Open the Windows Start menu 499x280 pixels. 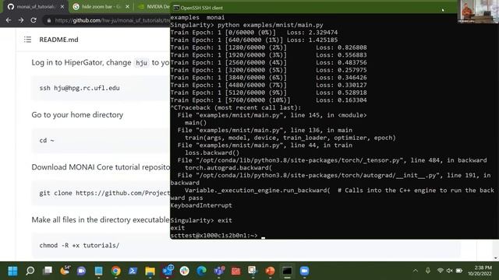[12, 271]
